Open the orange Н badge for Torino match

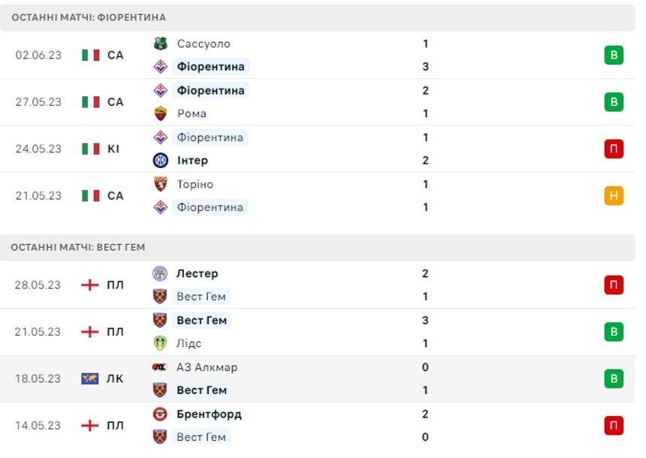[x=614, y=196]
